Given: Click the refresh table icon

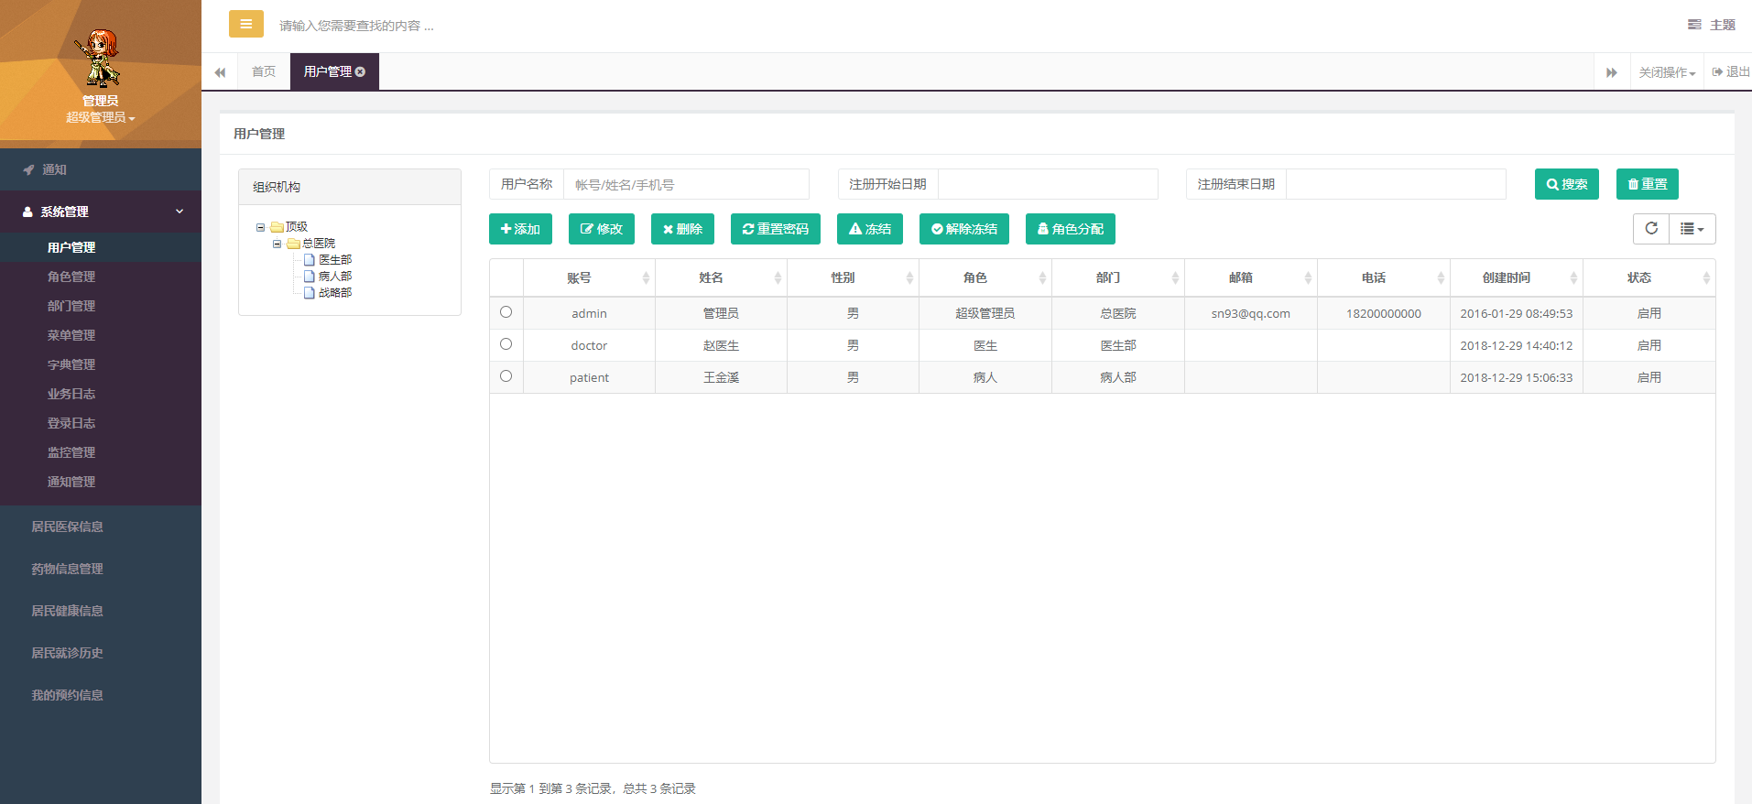Looking at the screenshot, I should (x=1651, y=229).
